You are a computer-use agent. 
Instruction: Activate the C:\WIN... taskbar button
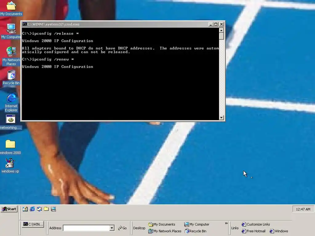coord(33,224)
